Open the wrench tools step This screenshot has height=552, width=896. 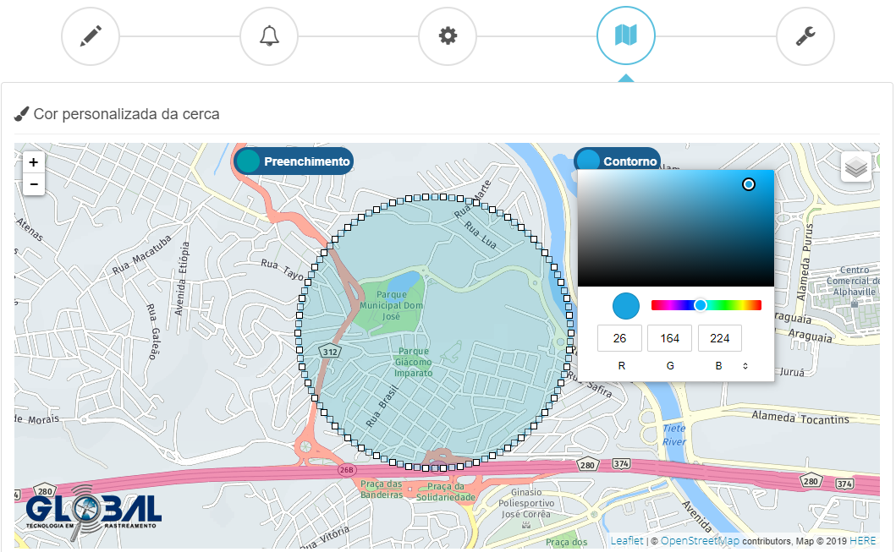805,36
